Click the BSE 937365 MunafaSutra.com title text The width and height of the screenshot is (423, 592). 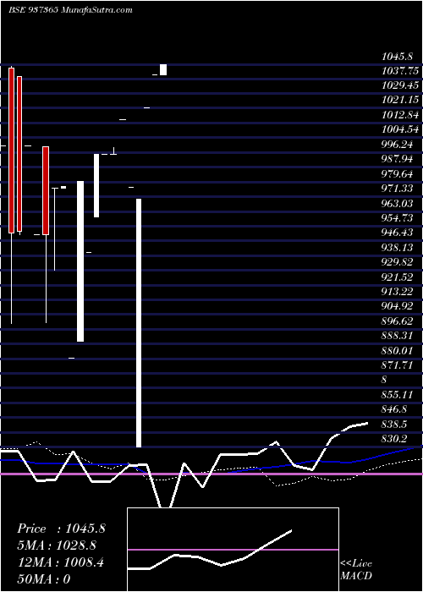point(70,10)
